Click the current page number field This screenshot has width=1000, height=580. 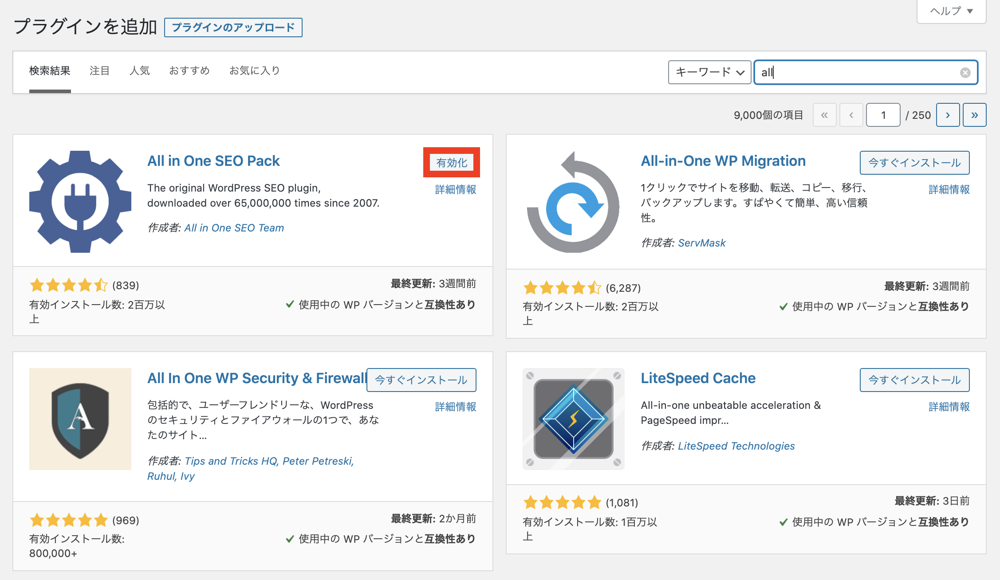pyautogui.click(x=883, y=115)
